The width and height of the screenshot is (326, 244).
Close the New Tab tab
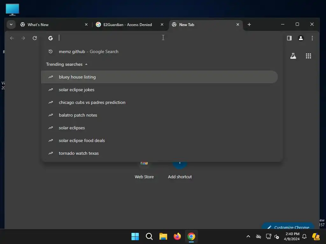coord(237,24)
